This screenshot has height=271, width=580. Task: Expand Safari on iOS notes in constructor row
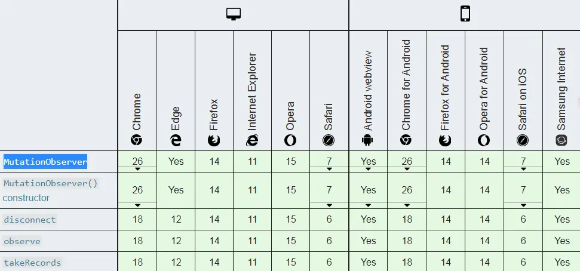pyautogui.click(x=523, y=205)
